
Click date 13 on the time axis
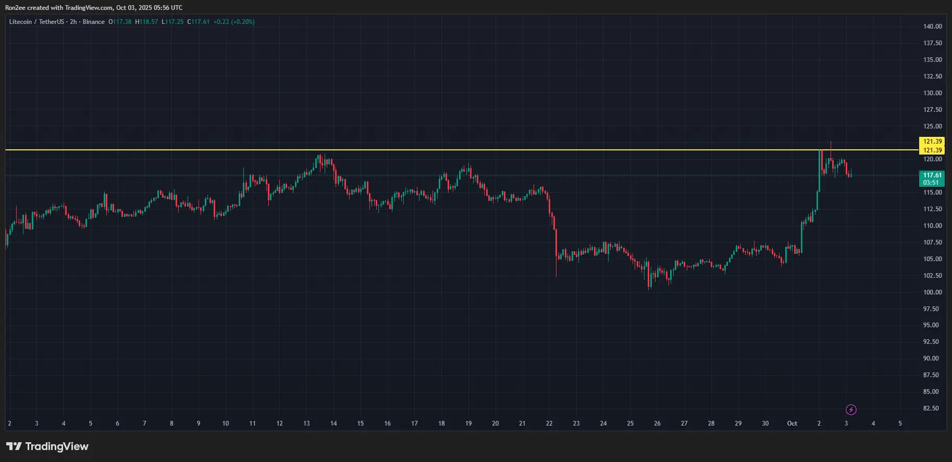pos(306,423)
